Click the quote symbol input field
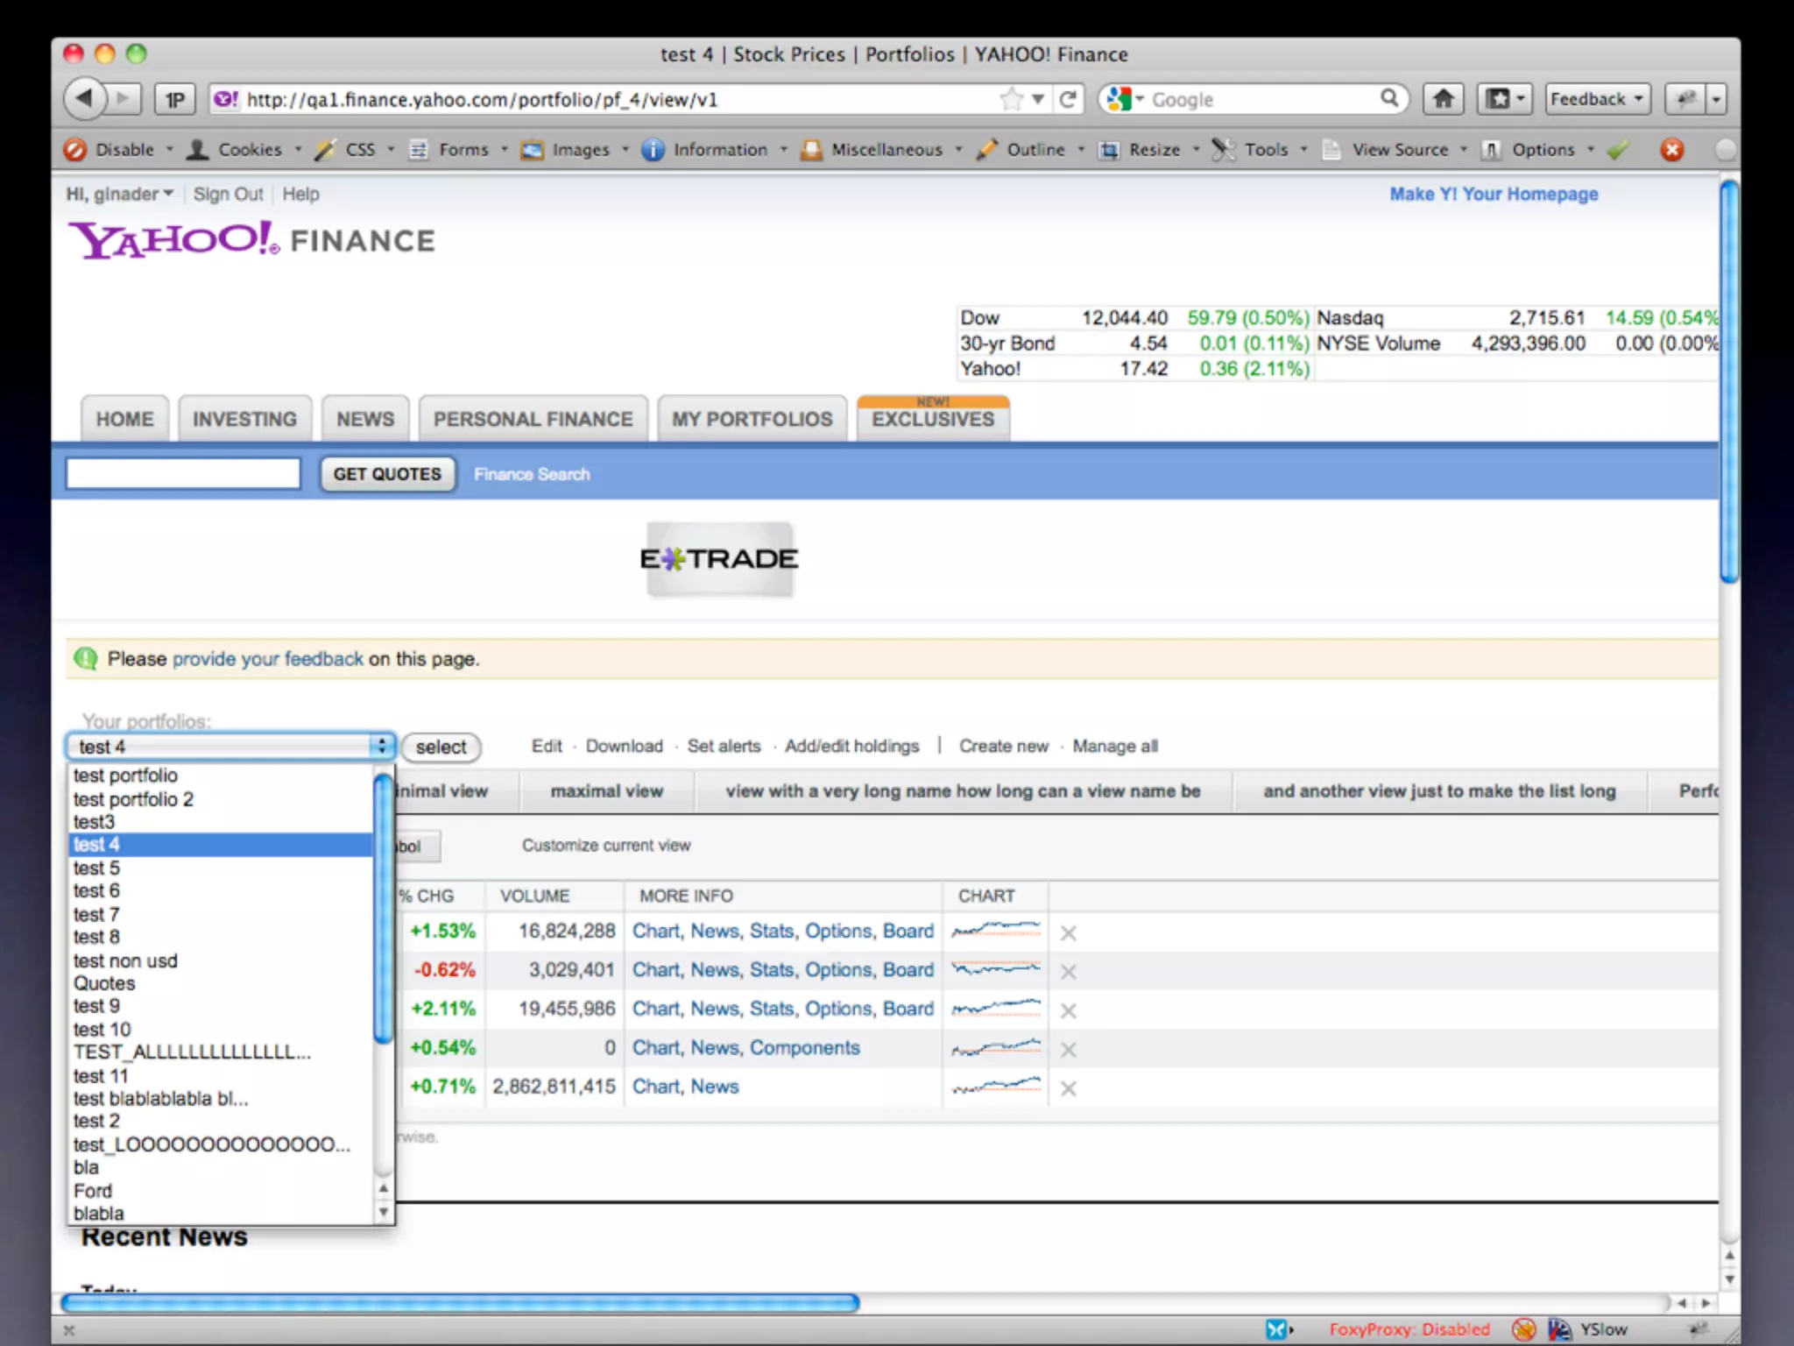1794x1346 pixels. tap(183, 474)
